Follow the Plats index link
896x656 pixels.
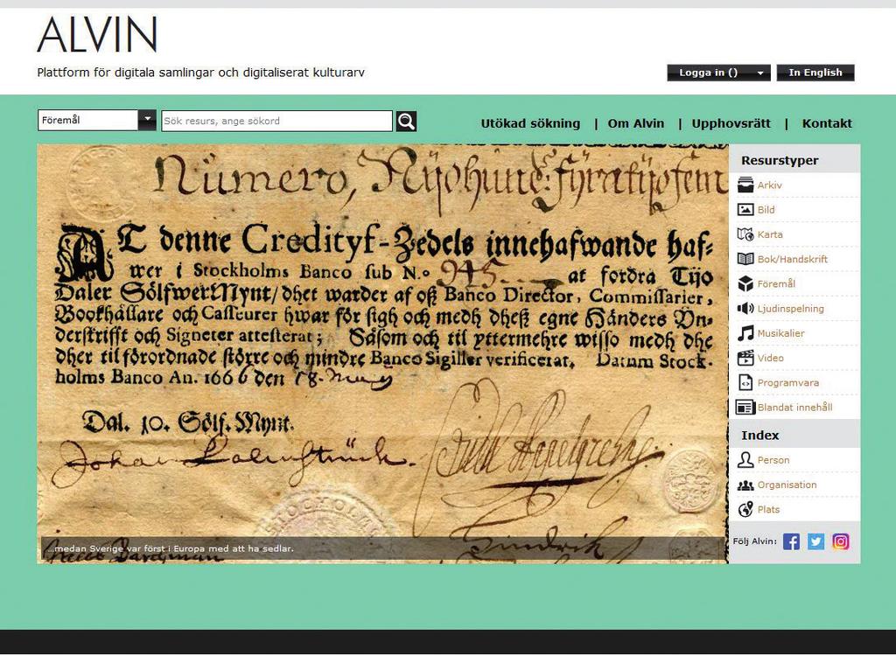(x=768, y=510)
